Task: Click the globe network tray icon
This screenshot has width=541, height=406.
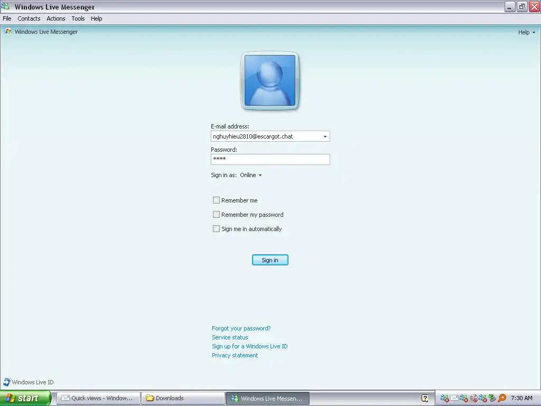Action: pyautogui.click(x=474, y=398)
